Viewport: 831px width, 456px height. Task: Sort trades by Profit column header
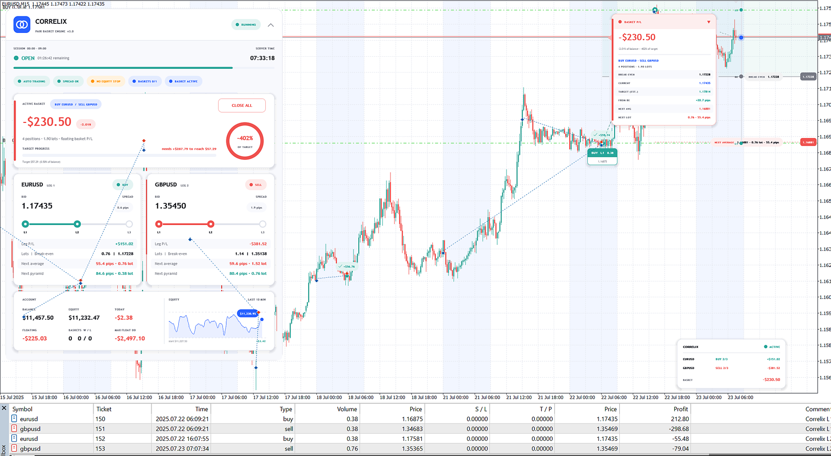tap(680, 409)
